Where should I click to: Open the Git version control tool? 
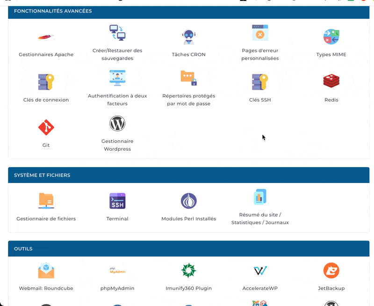(46, 132)
